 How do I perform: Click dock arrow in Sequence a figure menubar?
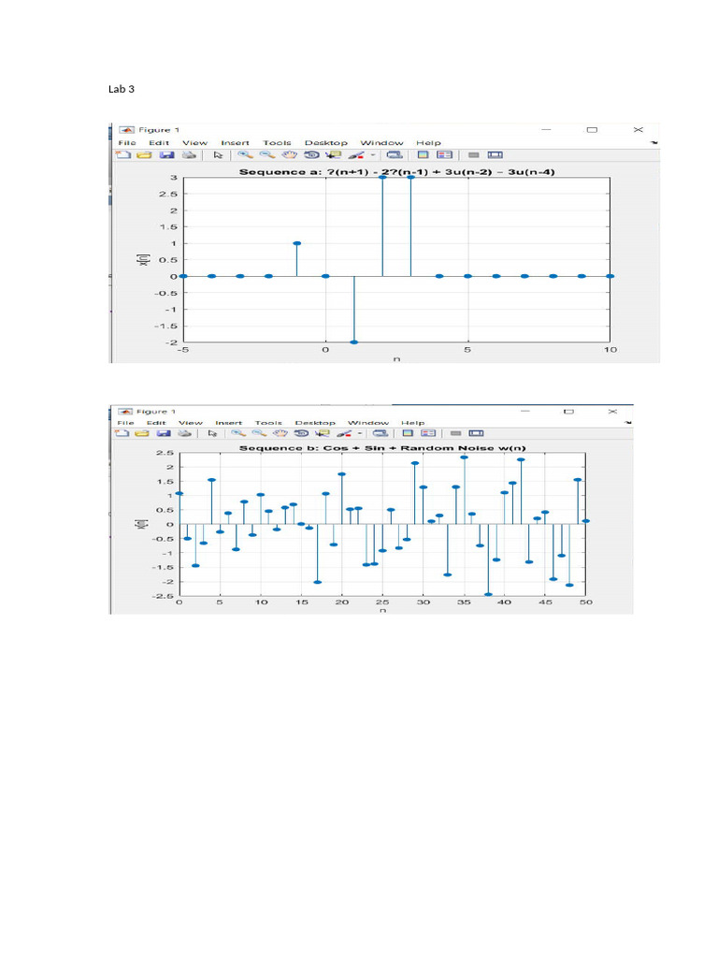pyautogui.click(x=653, y=142)
